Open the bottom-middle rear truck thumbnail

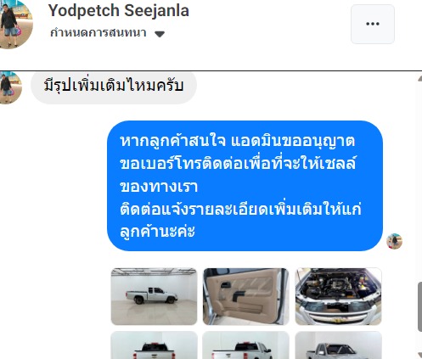246,345
